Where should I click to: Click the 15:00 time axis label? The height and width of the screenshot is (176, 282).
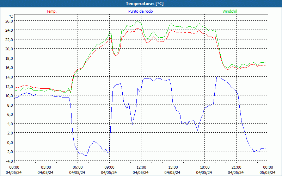tap(173, 168)
